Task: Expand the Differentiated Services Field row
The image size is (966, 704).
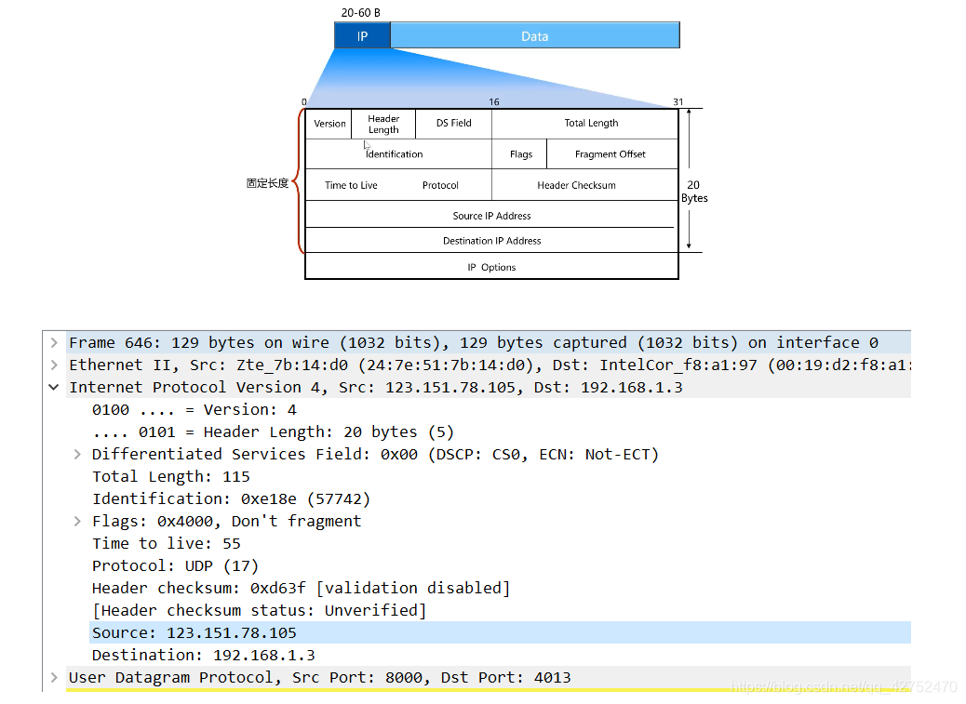Action: [77, 454]
